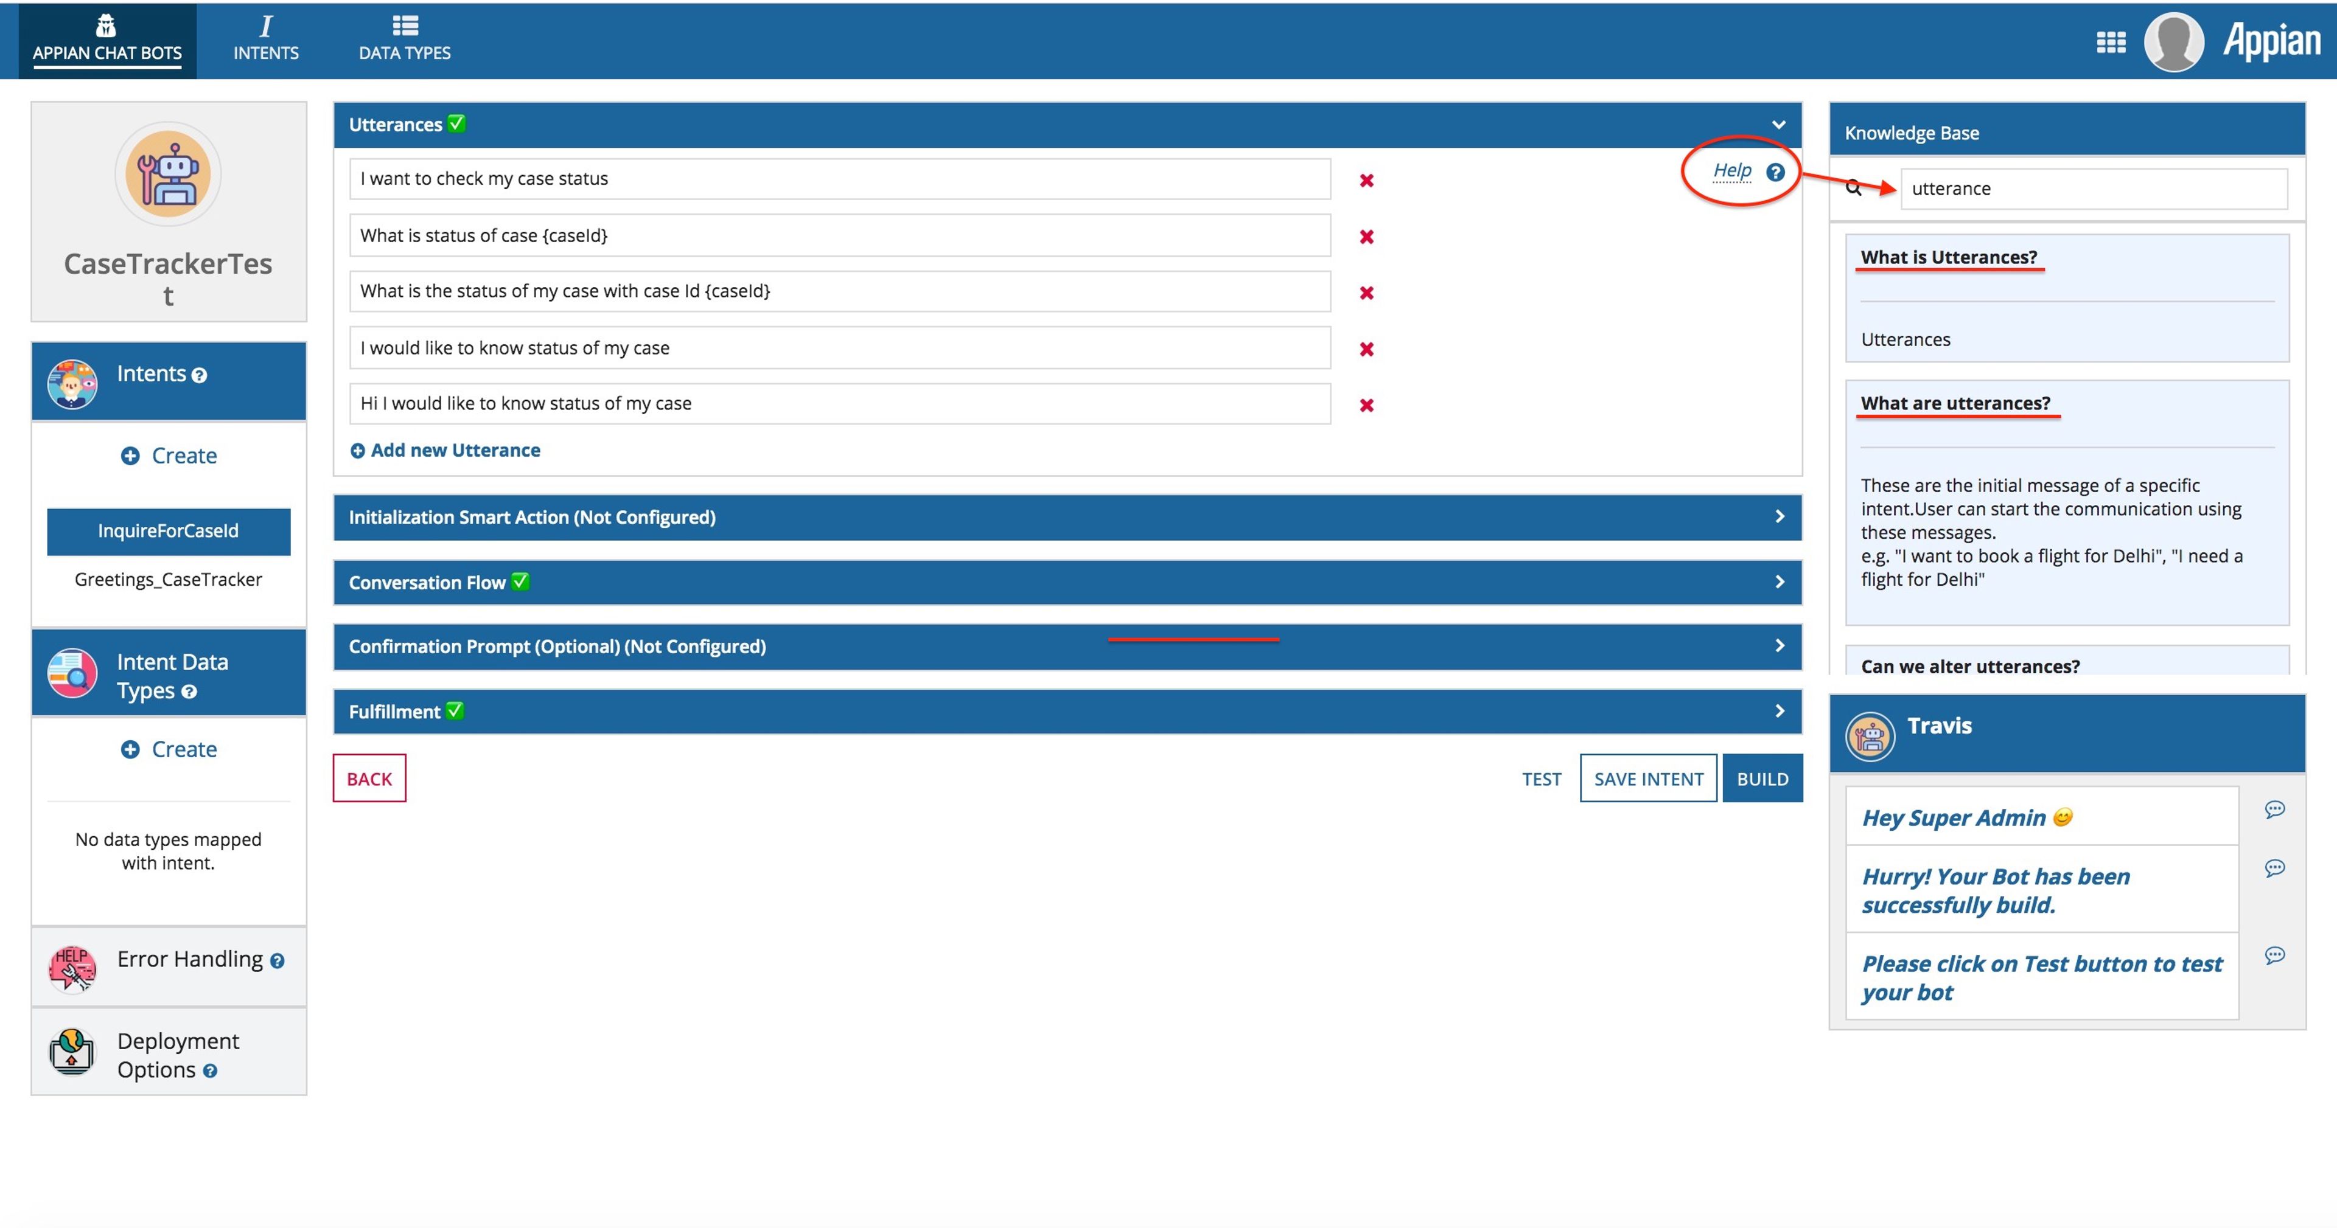Open the apps grid navigation icon
The width and height of the screenshot is (2337, 1228).
click(x=2110, y=43)
